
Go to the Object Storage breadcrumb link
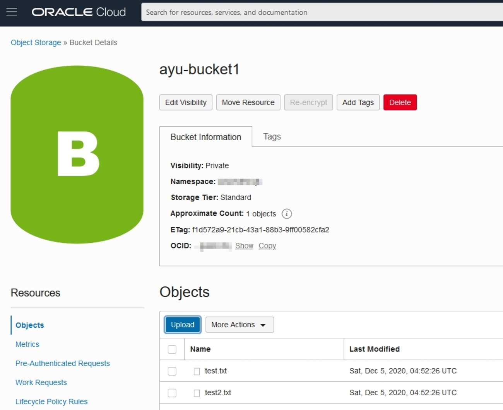click(36, 43)
